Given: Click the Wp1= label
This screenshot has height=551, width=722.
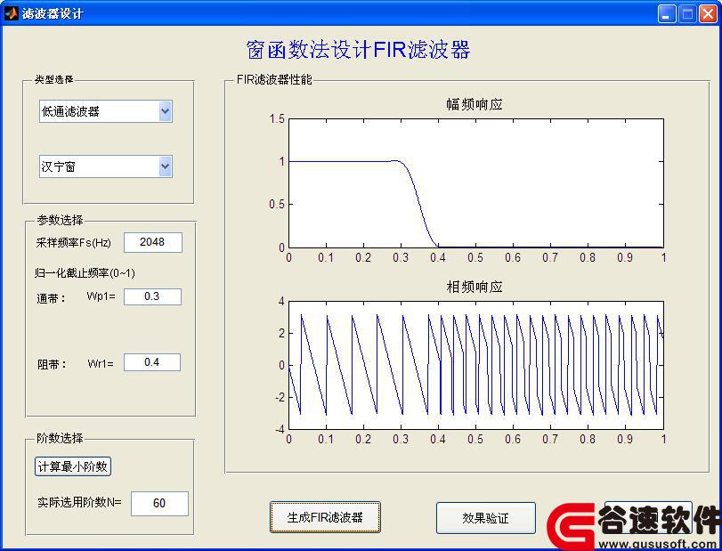Looking at the screenshot, I should click(x=101, y=296).
